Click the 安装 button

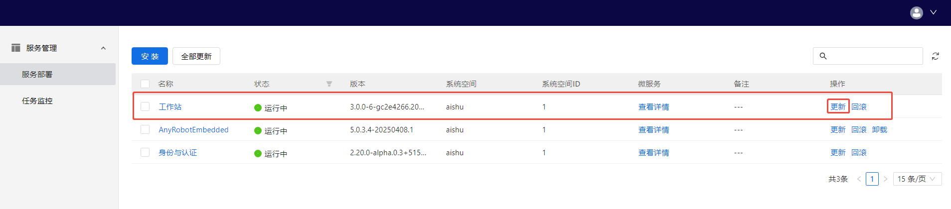[x=150, y=56]
